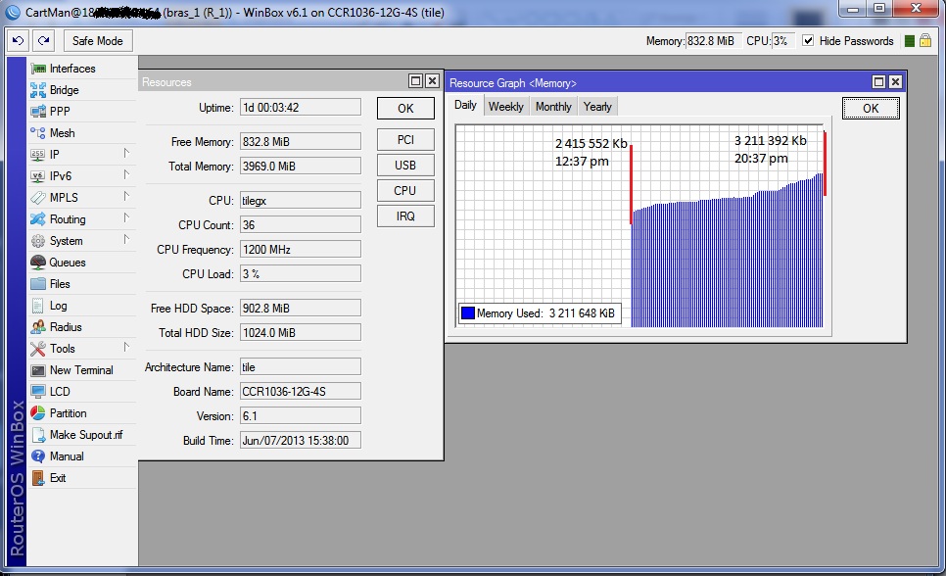Open the Manual help icon
Image resolution: width=946 pixels, height=576 pixels.
coord(38,456)
